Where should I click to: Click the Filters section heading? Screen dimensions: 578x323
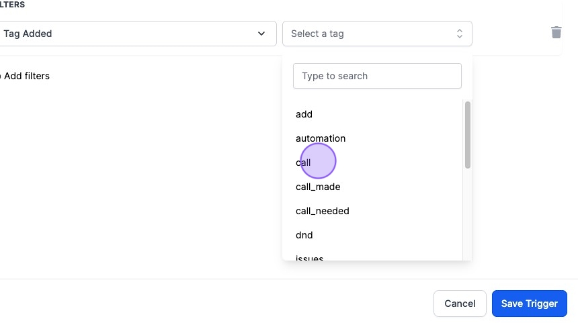12,5
